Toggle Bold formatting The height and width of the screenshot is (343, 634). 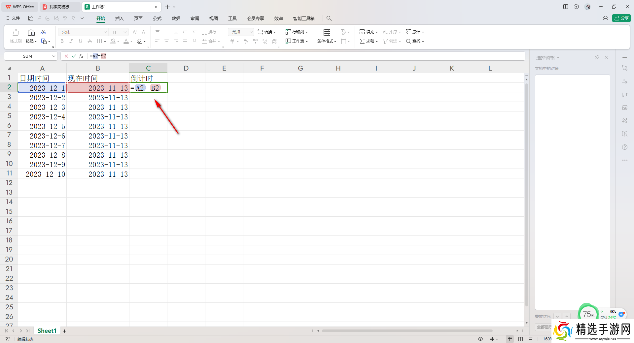(62, 41)
